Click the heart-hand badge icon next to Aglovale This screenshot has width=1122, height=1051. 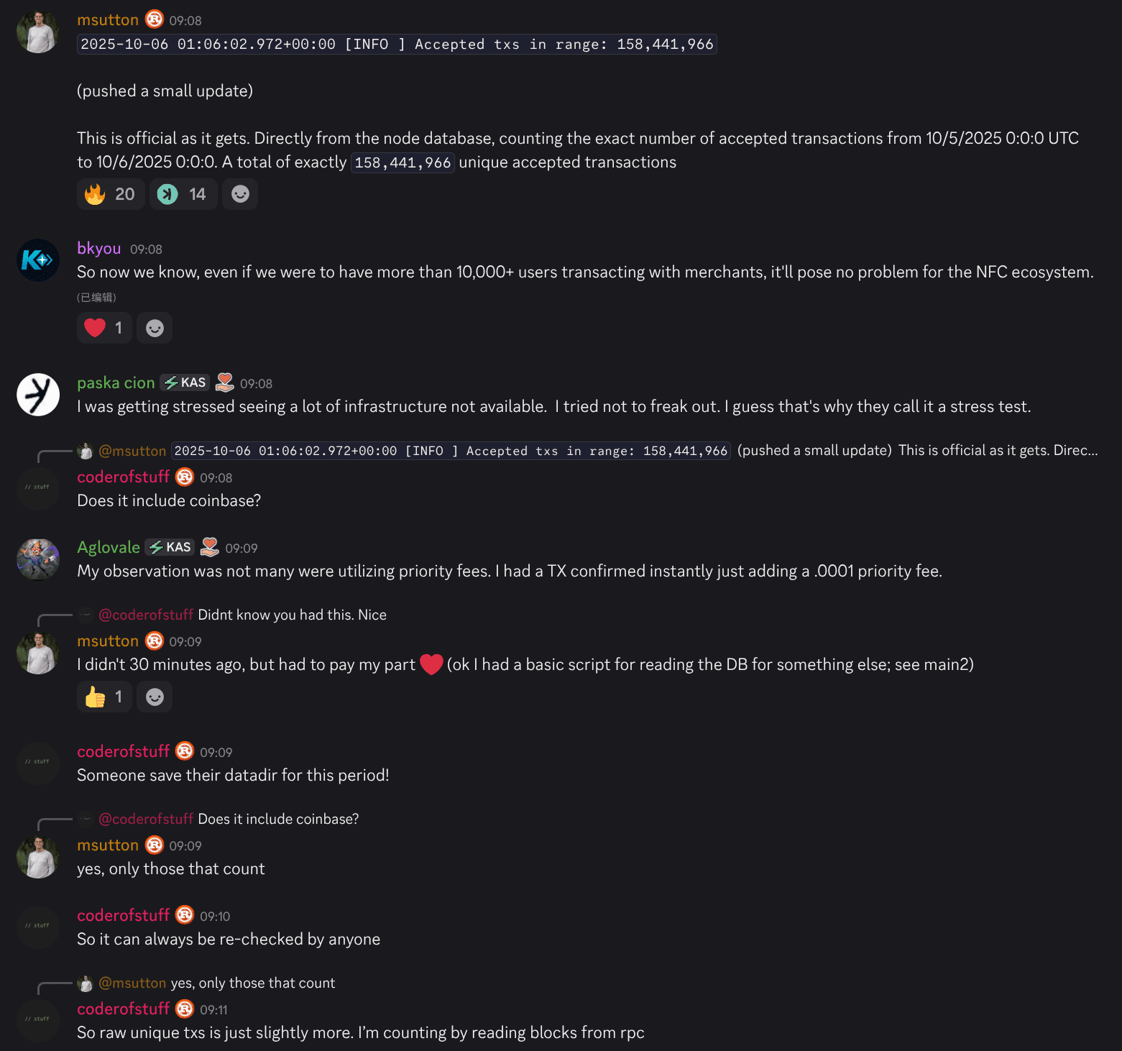[209, 547]
